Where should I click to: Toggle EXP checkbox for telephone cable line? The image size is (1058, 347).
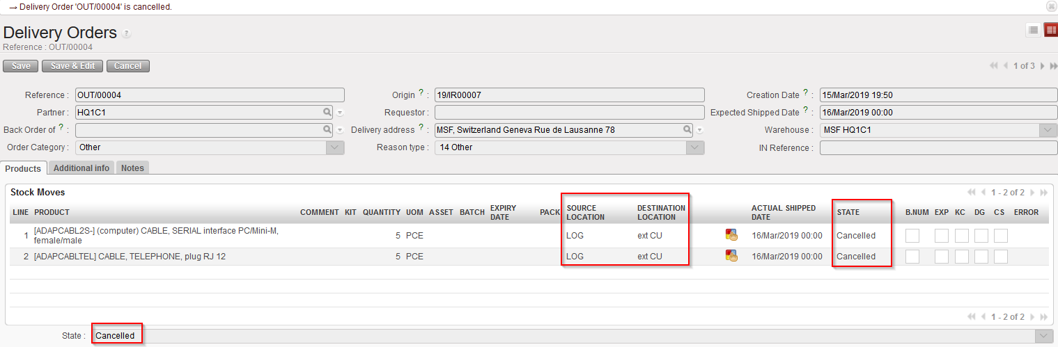coord(942,257)
